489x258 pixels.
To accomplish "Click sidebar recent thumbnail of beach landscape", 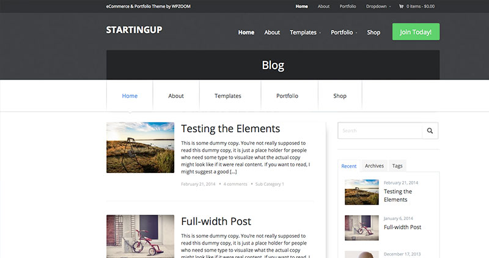I will [362, 192].
